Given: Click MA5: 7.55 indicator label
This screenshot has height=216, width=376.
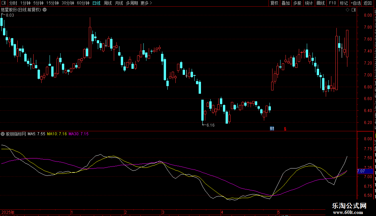Looking at the screenshot, I should (x=36, y=134).
